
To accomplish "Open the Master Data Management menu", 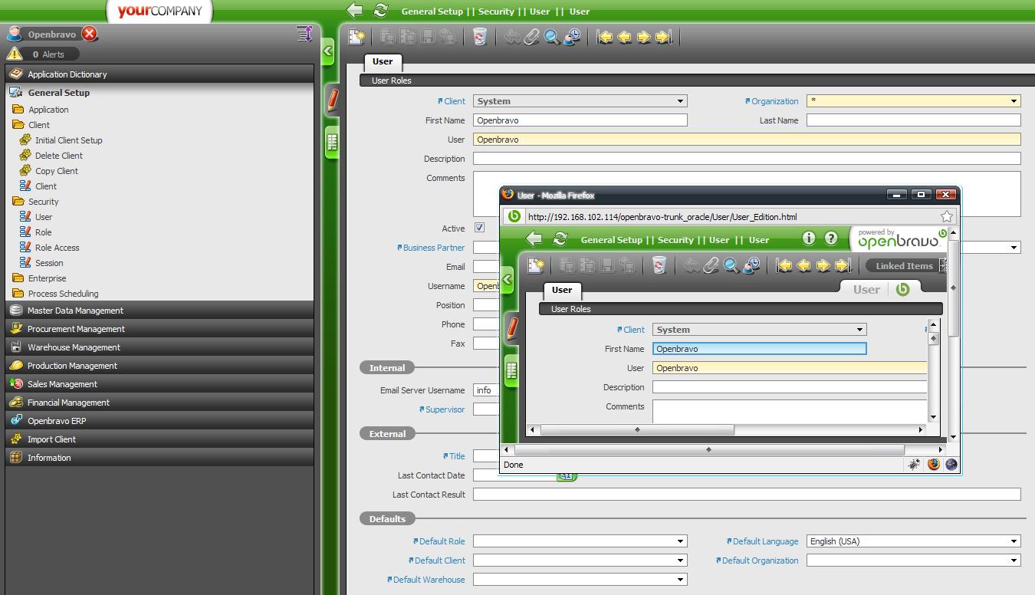I will pyautogui.click(x=75, y=311).
